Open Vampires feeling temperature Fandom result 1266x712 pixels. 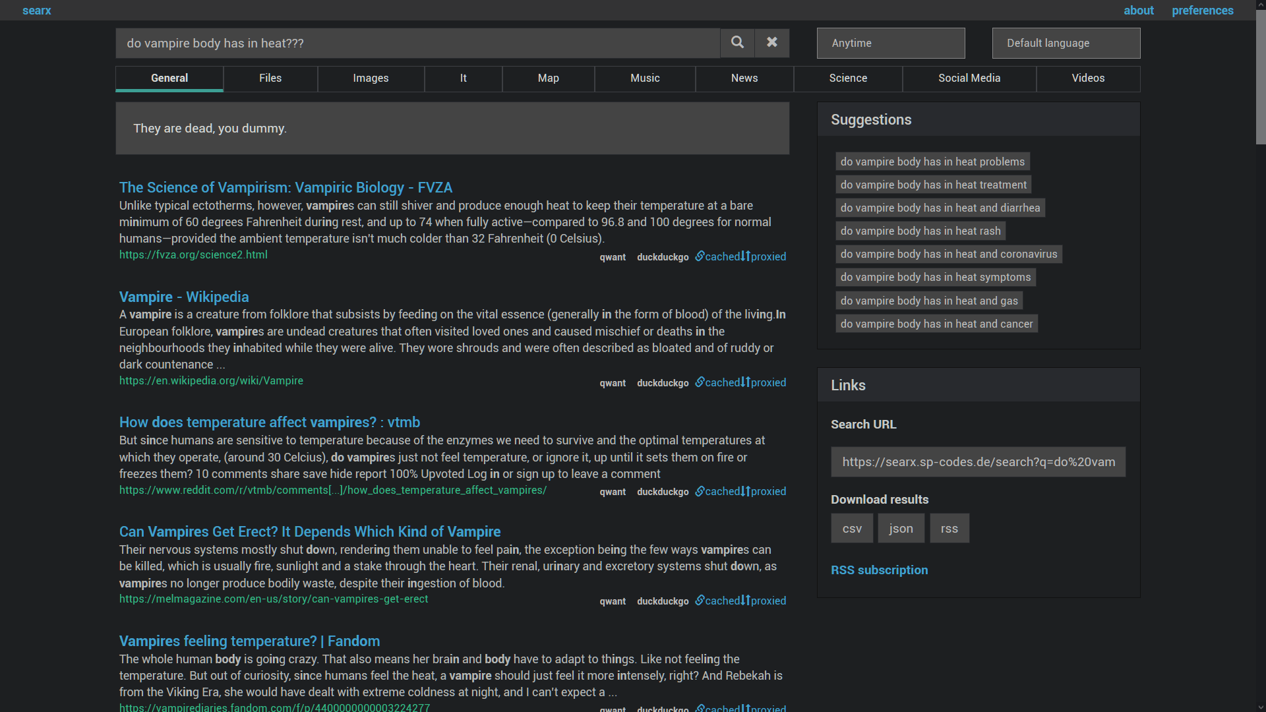point(249,641)
